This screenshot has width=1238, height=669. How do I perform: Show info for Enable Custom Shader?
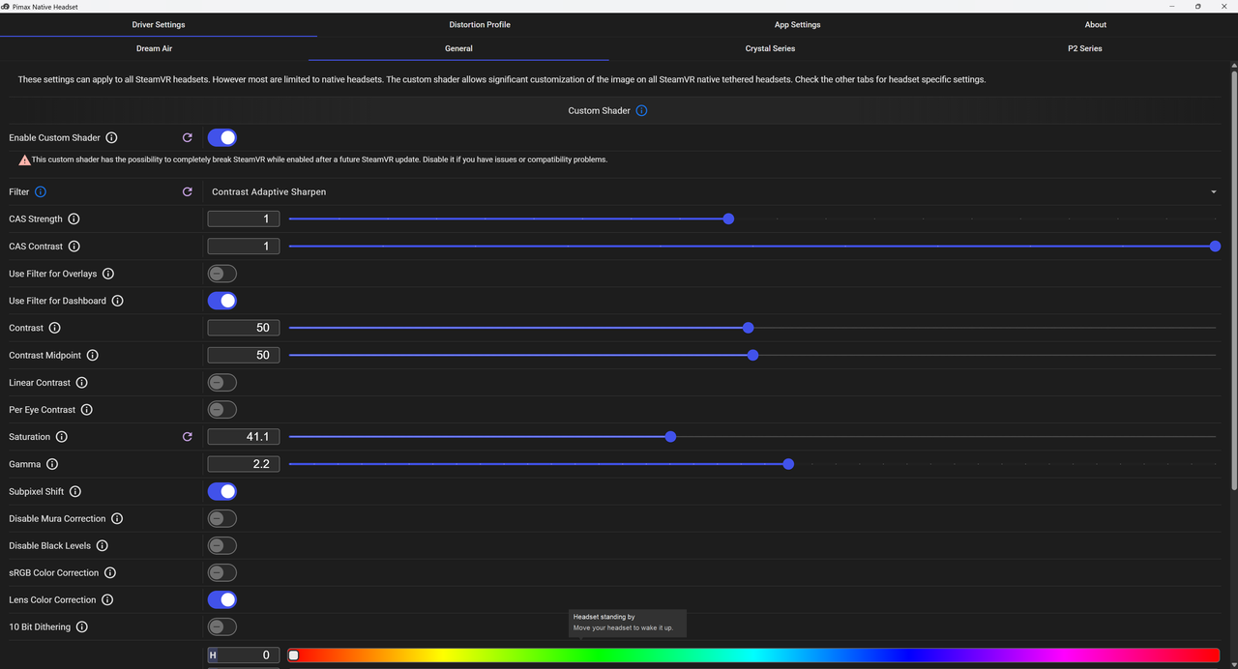pos(111,138)
